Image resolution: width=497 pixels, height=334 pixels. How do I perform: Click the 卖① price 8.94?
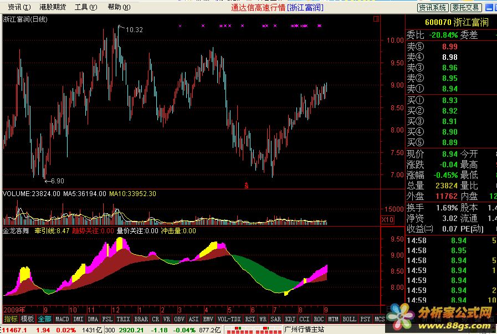(x=450, y=89)
